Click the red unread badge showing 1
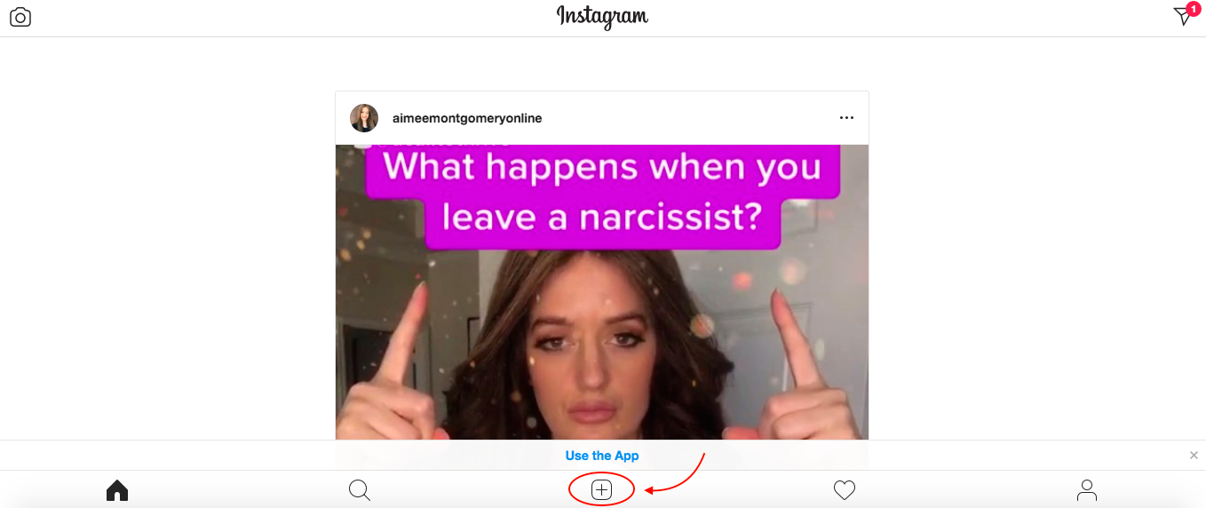 click(1194, 9)
